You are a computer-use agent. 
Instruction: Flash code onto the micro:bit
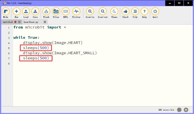pyautogui.click(x=46, y=13)
